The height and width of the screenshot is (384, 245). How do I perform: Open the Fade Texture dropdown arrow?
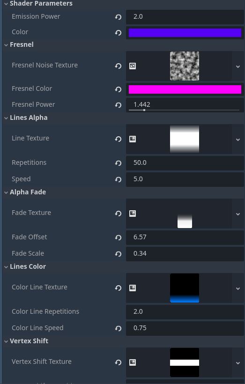point(238,214)
